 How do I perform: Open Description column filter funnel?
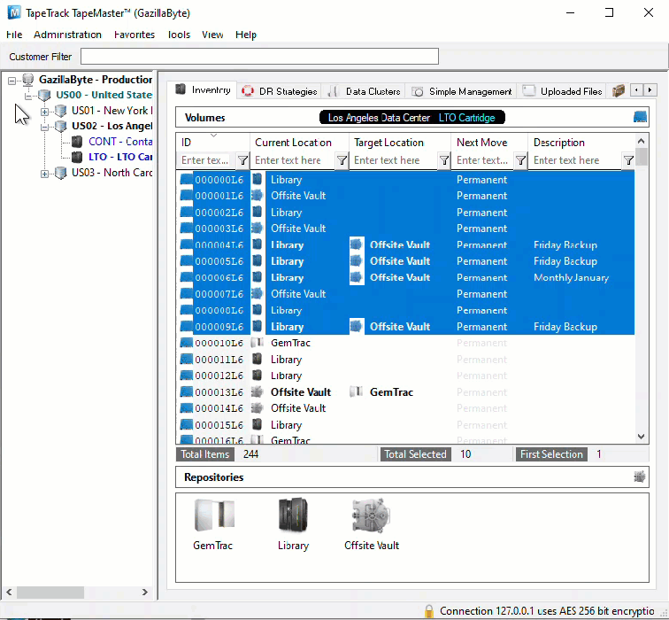[x=628, y=160]
